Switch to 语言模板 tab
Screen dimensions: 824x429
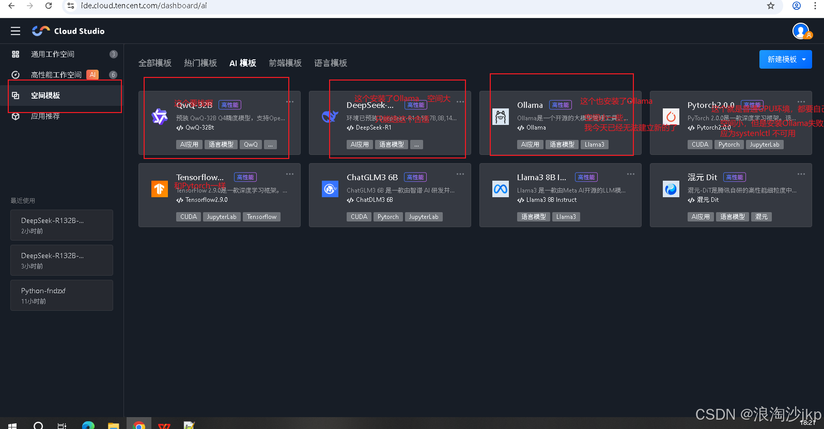tap(331, 63)
